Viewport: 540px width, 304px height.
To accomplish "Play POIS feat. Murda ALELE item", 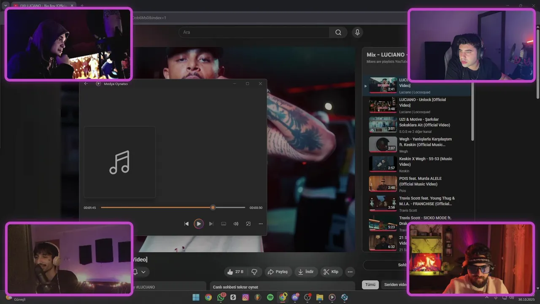I will pos(416,184).
